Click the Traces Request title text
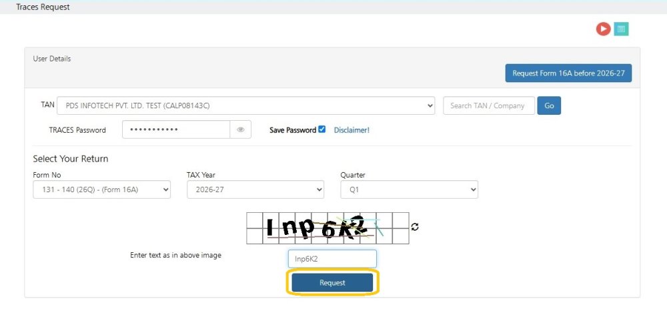The height and width of the screenshot is (321, 667). tap(43, 7)
